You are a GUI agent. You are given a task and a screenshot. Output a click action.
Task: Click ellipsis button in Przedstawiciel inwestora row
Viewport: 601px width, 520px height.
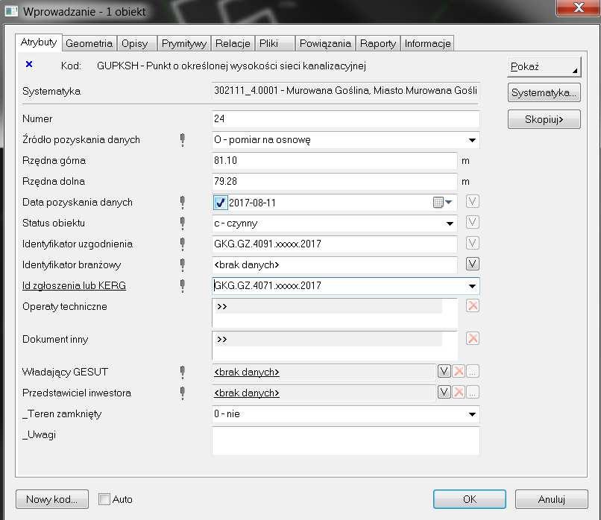point(473,392)
